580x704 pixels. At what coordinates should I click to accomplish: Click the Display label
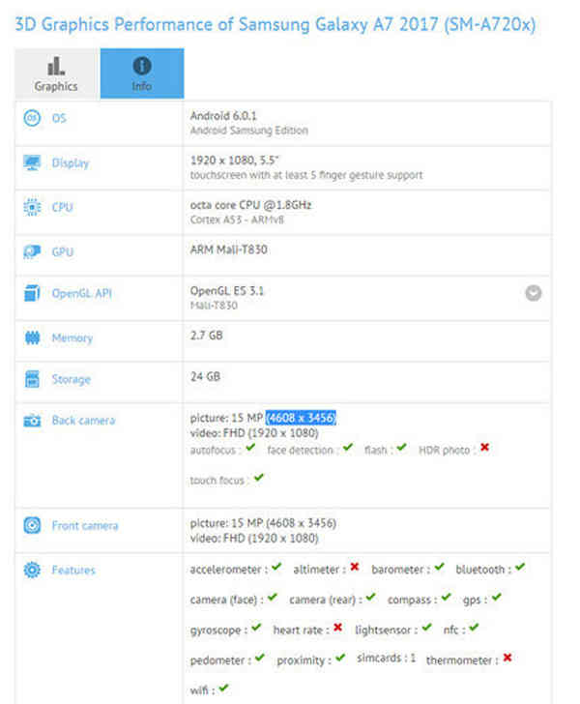tap(71, 163)
